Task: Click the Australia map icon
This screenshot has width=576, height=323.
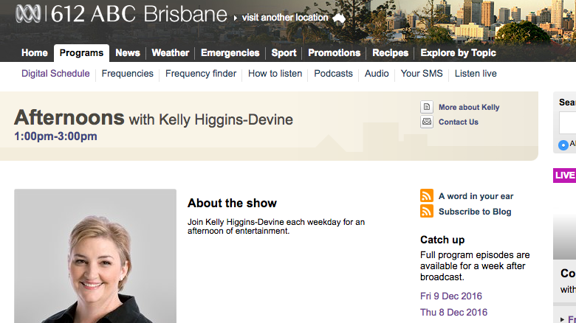Action: pos(339,18)
